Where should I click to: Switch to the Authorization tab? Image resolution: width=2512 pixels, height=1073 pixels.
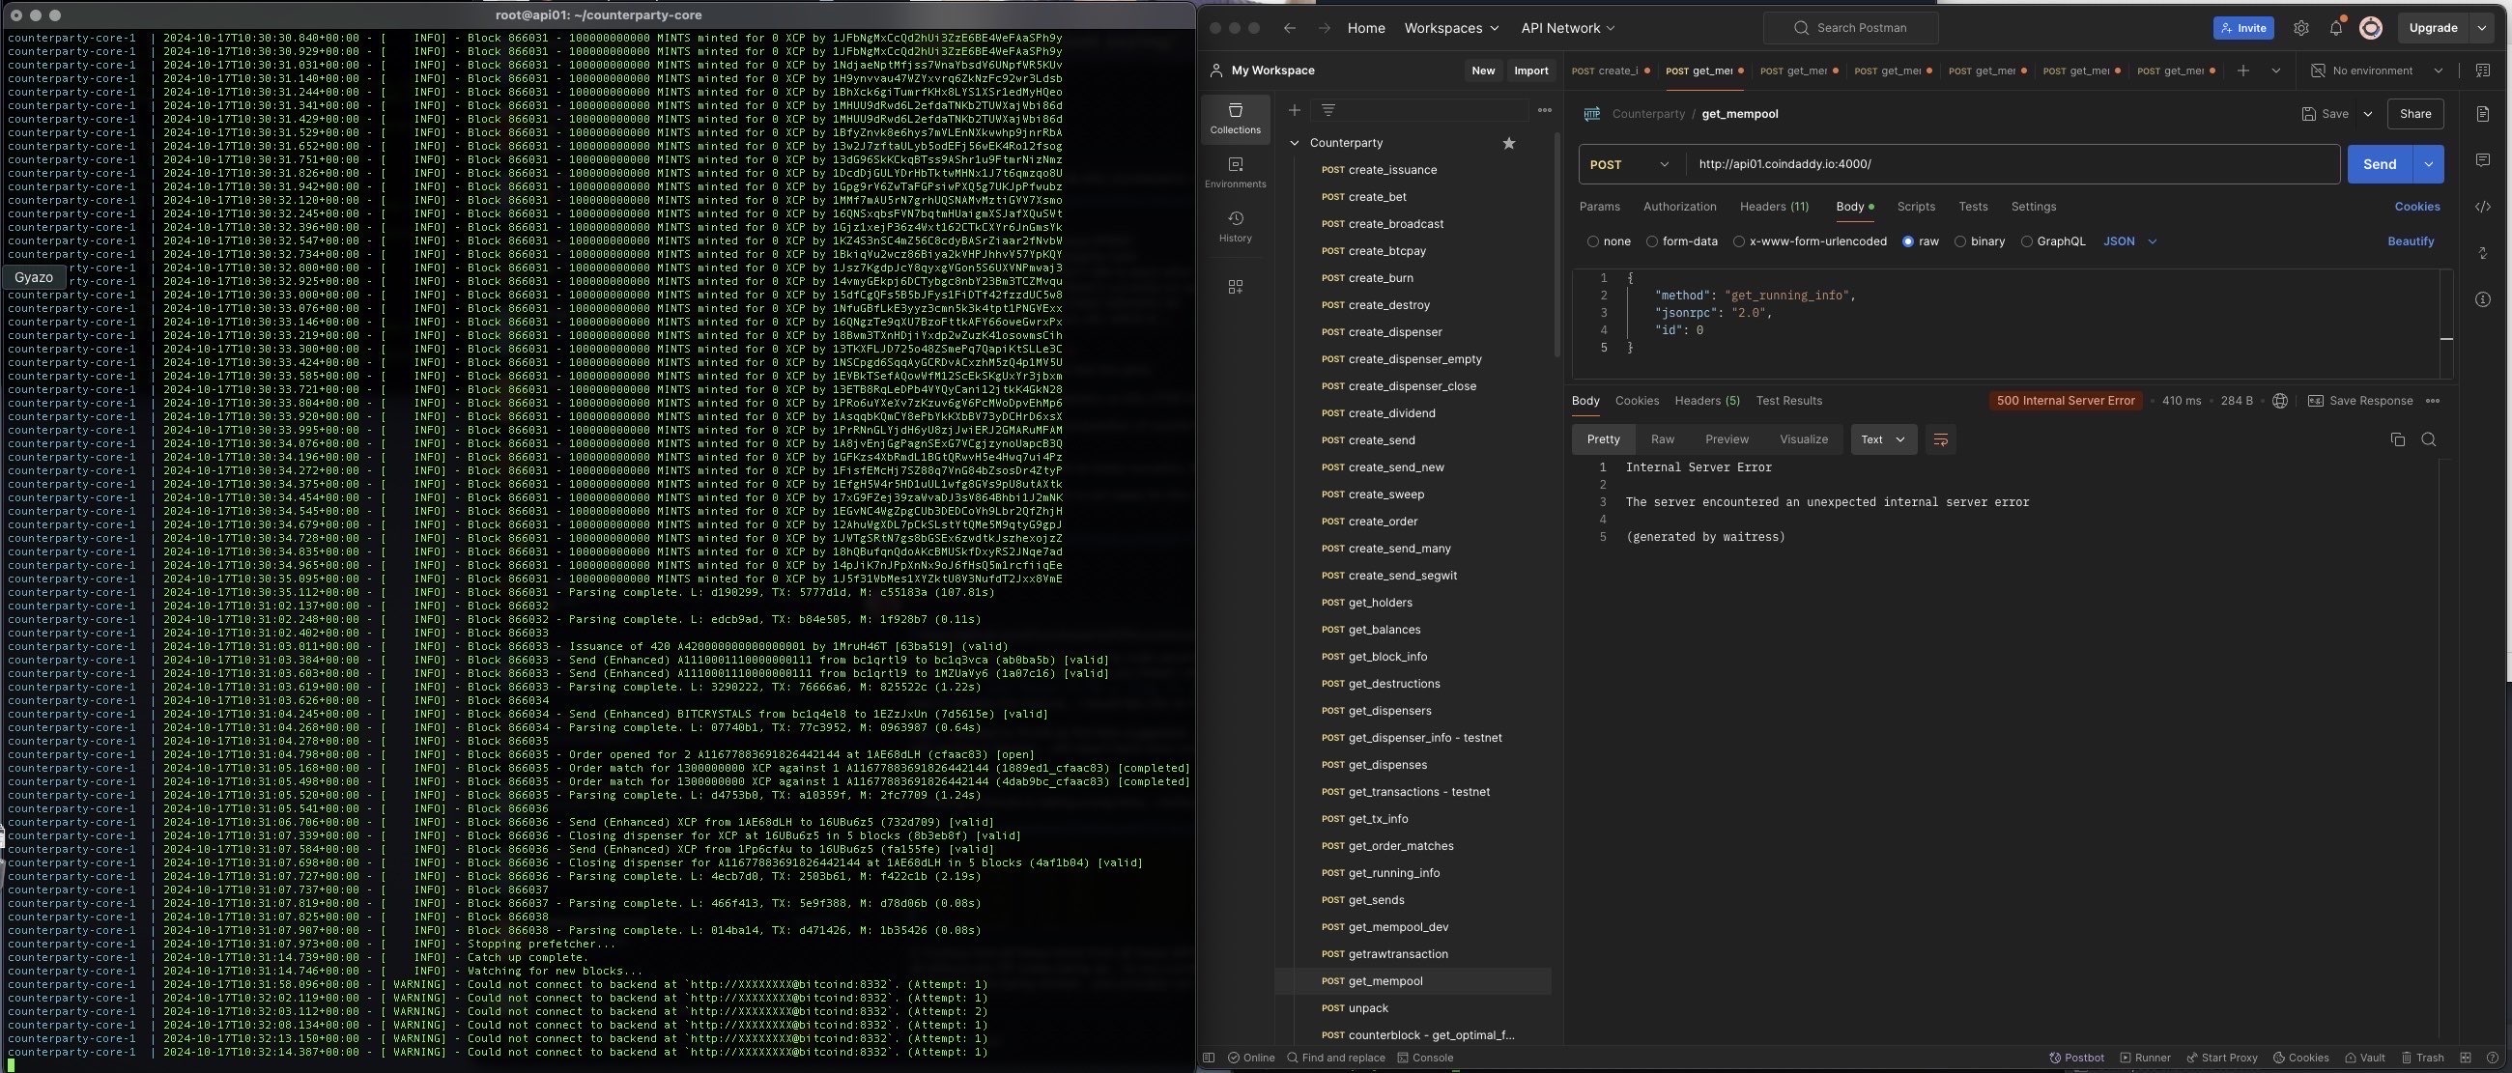(1679, 207)
